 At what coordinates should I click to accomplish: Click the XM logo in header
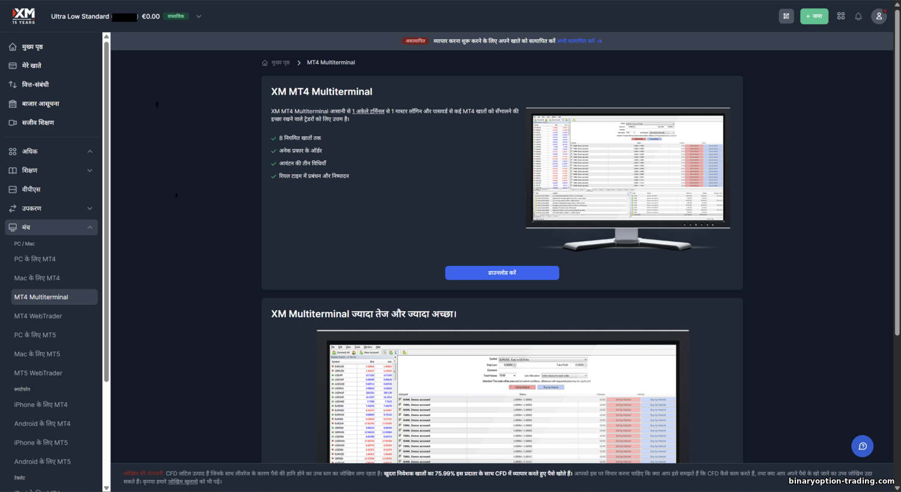(24, 16)
